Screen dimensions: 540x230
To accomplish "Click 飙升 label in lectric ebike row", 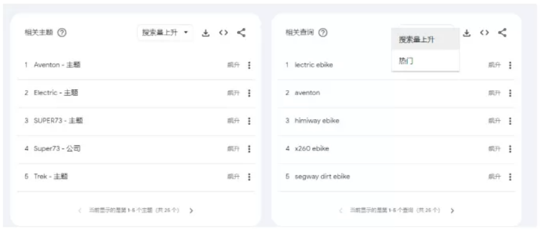I will (494, 65).
